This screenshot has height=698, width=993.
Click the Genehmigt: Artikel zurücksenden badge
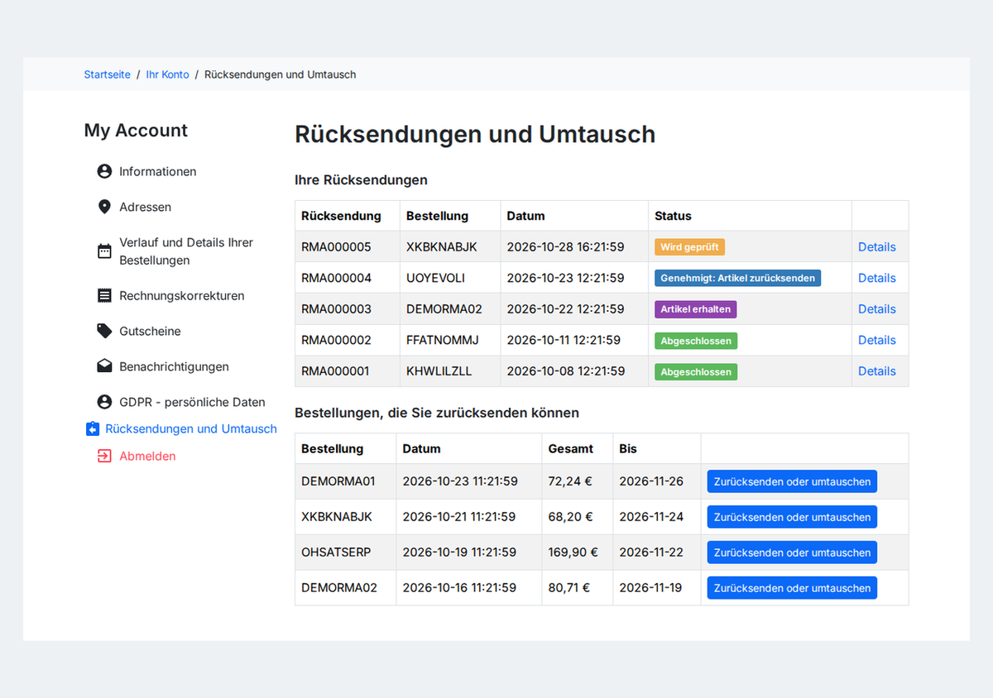738,278
